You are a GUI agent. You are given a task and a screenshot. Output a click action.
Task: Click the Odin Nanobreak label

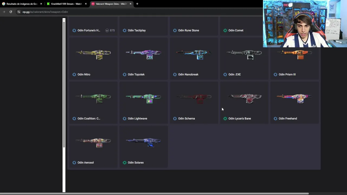pos(188,74)
